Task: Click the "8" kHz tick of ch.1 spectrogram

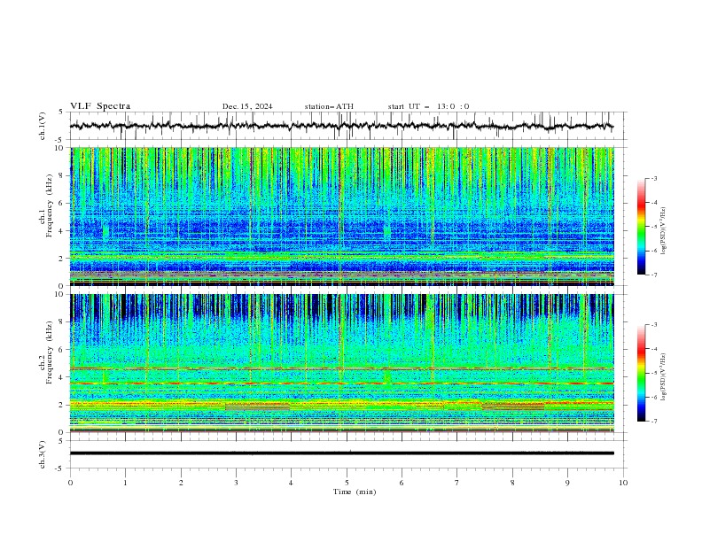Action: (x=62, y=175)
